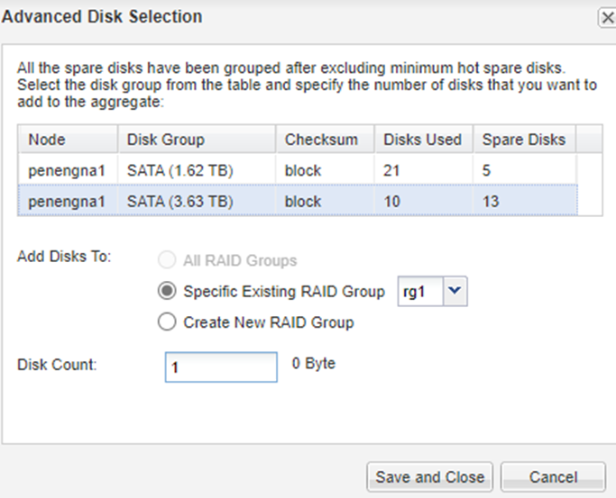Close the Advanced Disk Selection dialog
Screen dimensions: 616x498
[607, 18]
